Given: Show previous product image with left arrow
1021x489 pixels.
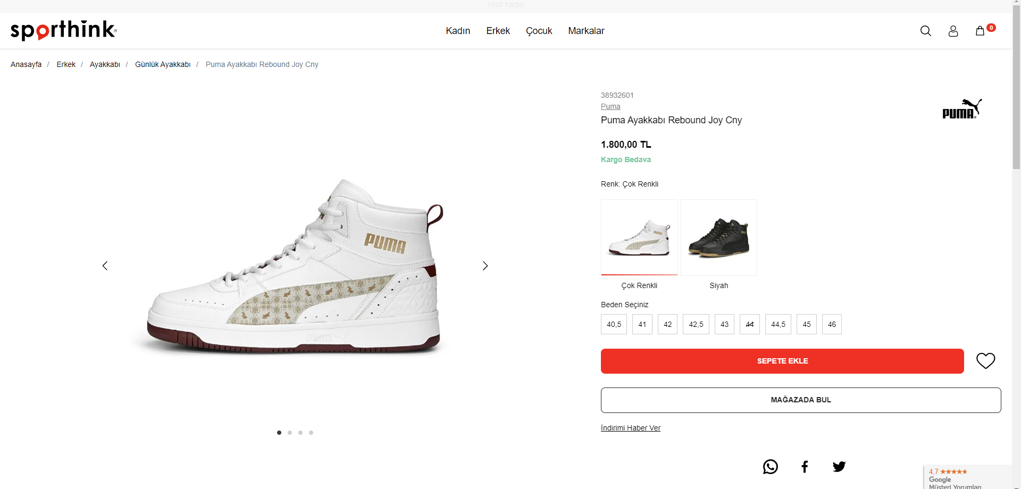Looking at the screenshot, I should [105, 266].
